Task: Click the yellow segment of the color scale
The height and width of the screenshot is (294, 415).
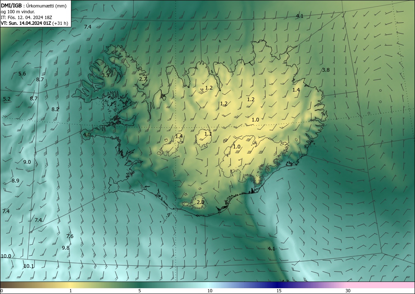Action: pyautogui.click(x=69, y=285)
